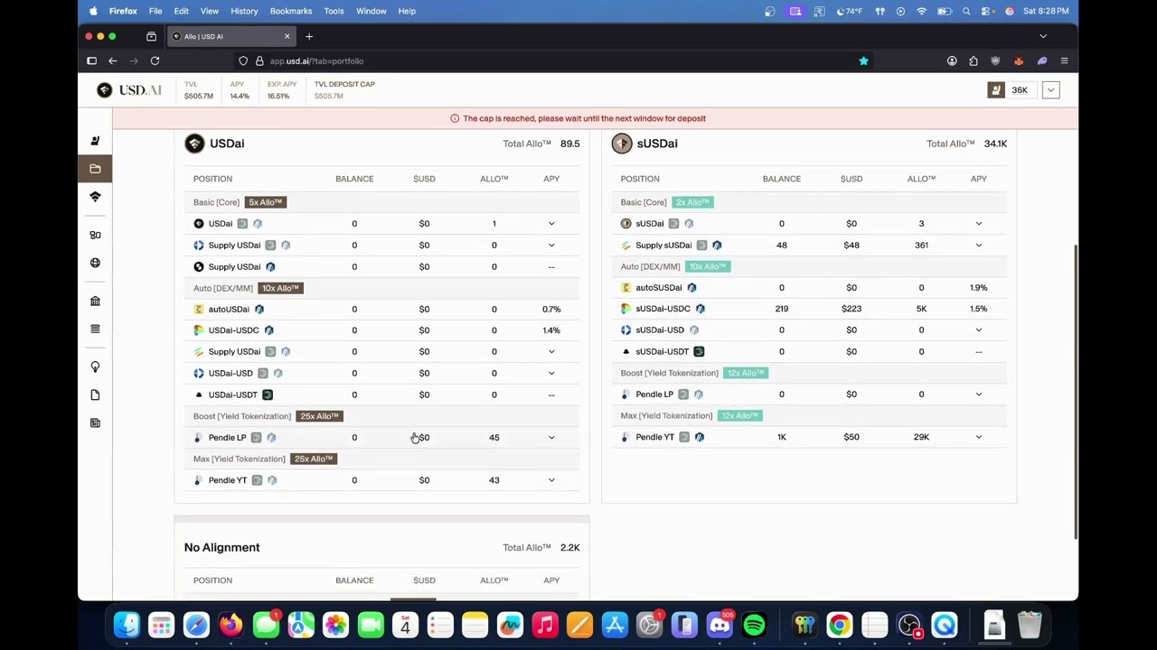Open Spotify from the Dock
The height and width of the screenshot is (650, 1157).
(x=754, y=625)
